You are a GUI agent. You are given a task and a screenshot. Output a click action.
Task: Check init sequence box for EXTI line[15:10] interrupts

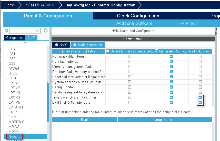coord(130,103)
